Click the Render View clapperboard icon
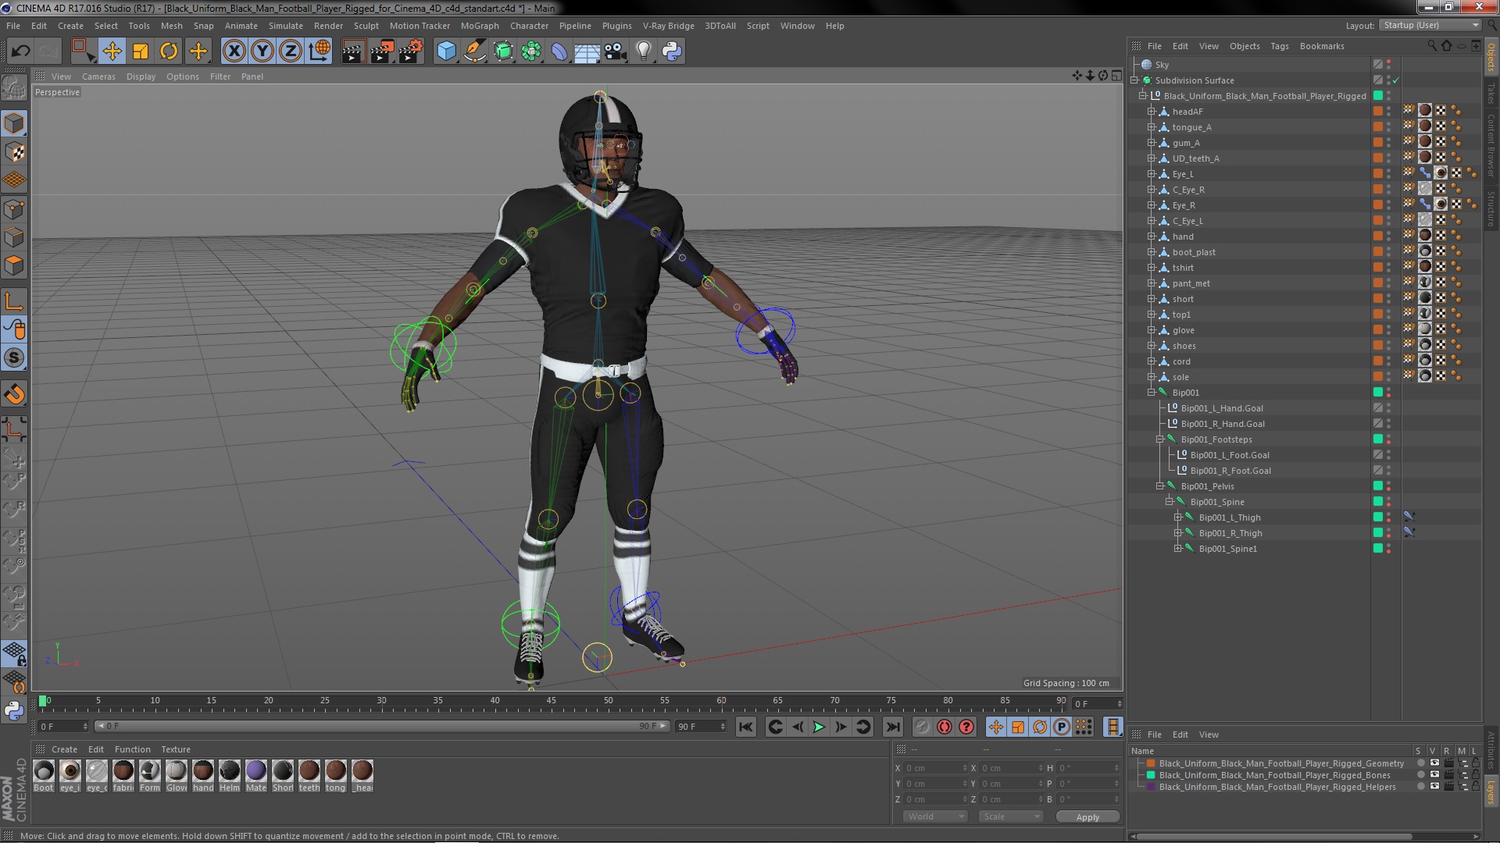Screen dimensions: 1500x843 [x=353, y=52]
